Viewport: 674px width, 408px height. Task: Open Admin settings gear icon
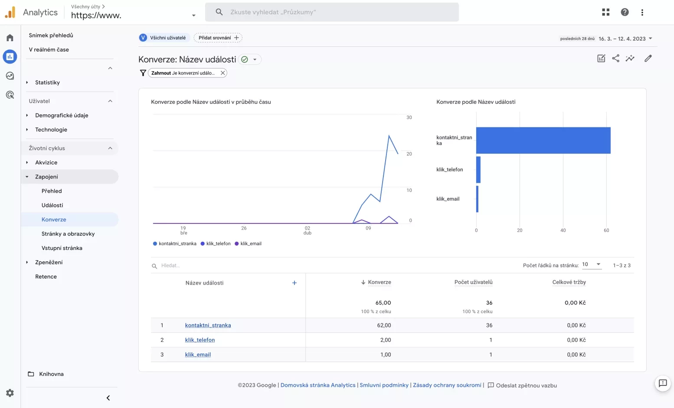pos(10,393)
